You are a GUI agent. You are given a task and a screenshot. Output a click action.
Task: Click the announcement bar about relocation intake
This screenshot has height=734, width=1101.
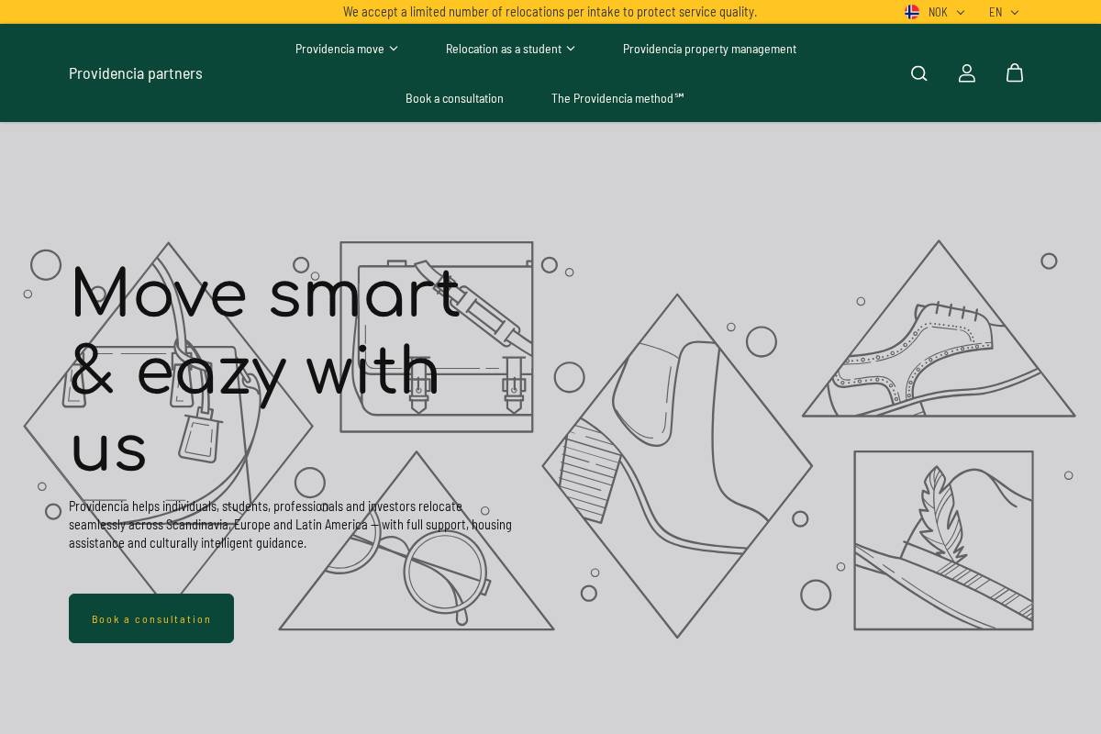550,12
